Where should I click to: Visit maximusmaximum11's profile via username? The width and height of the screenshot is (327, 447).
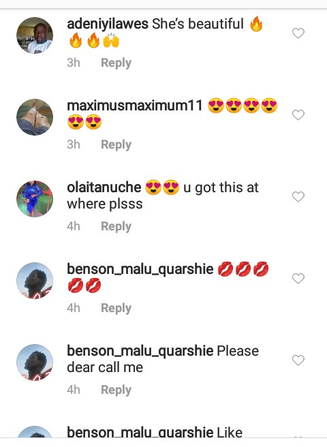[x=135, y=106]
